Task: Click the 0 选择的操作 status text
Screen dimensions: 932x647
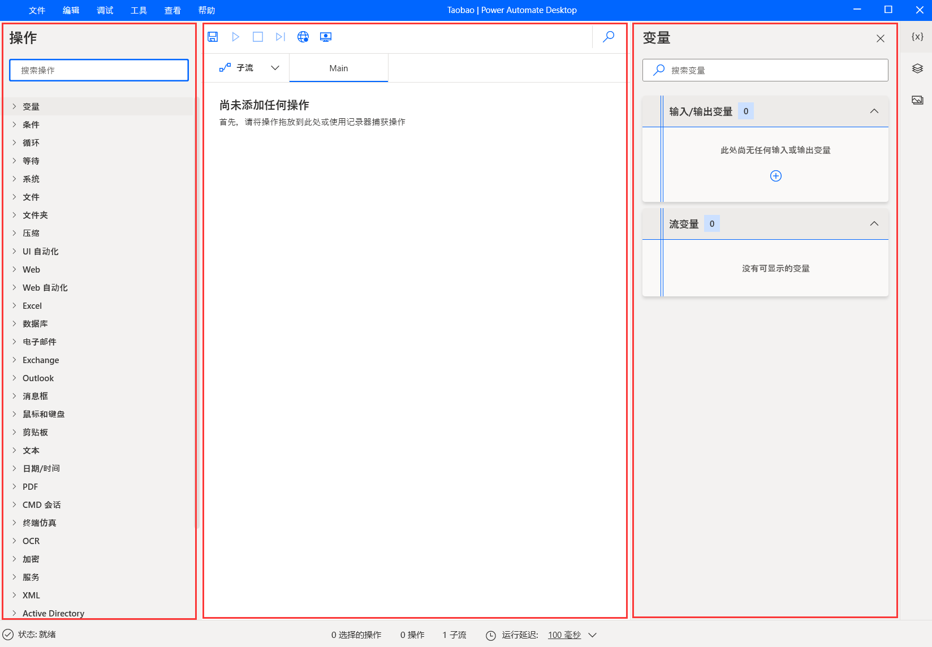Action: (x=356, y=635)
